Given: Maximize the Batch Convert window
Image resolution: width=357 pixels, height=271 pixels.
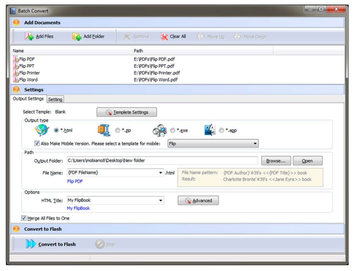Looking at the screenshot, I should coord(321,9).
